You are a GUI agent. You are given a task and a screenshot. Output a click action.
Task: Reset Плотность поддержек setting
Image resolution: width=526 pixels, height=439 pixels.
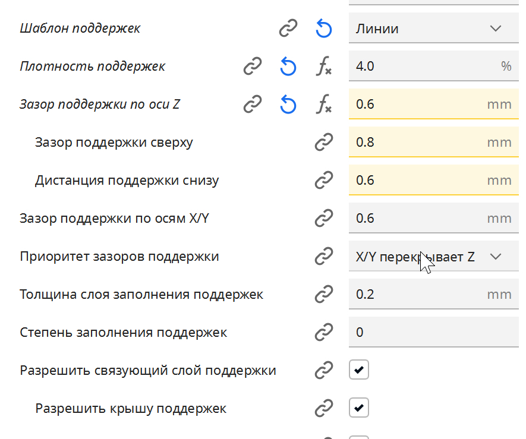(288, 67)
